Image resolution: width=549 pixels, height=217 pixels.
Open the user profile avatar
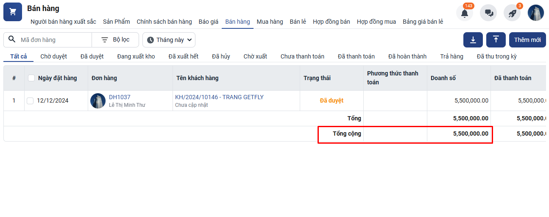(x=536, y=13)
